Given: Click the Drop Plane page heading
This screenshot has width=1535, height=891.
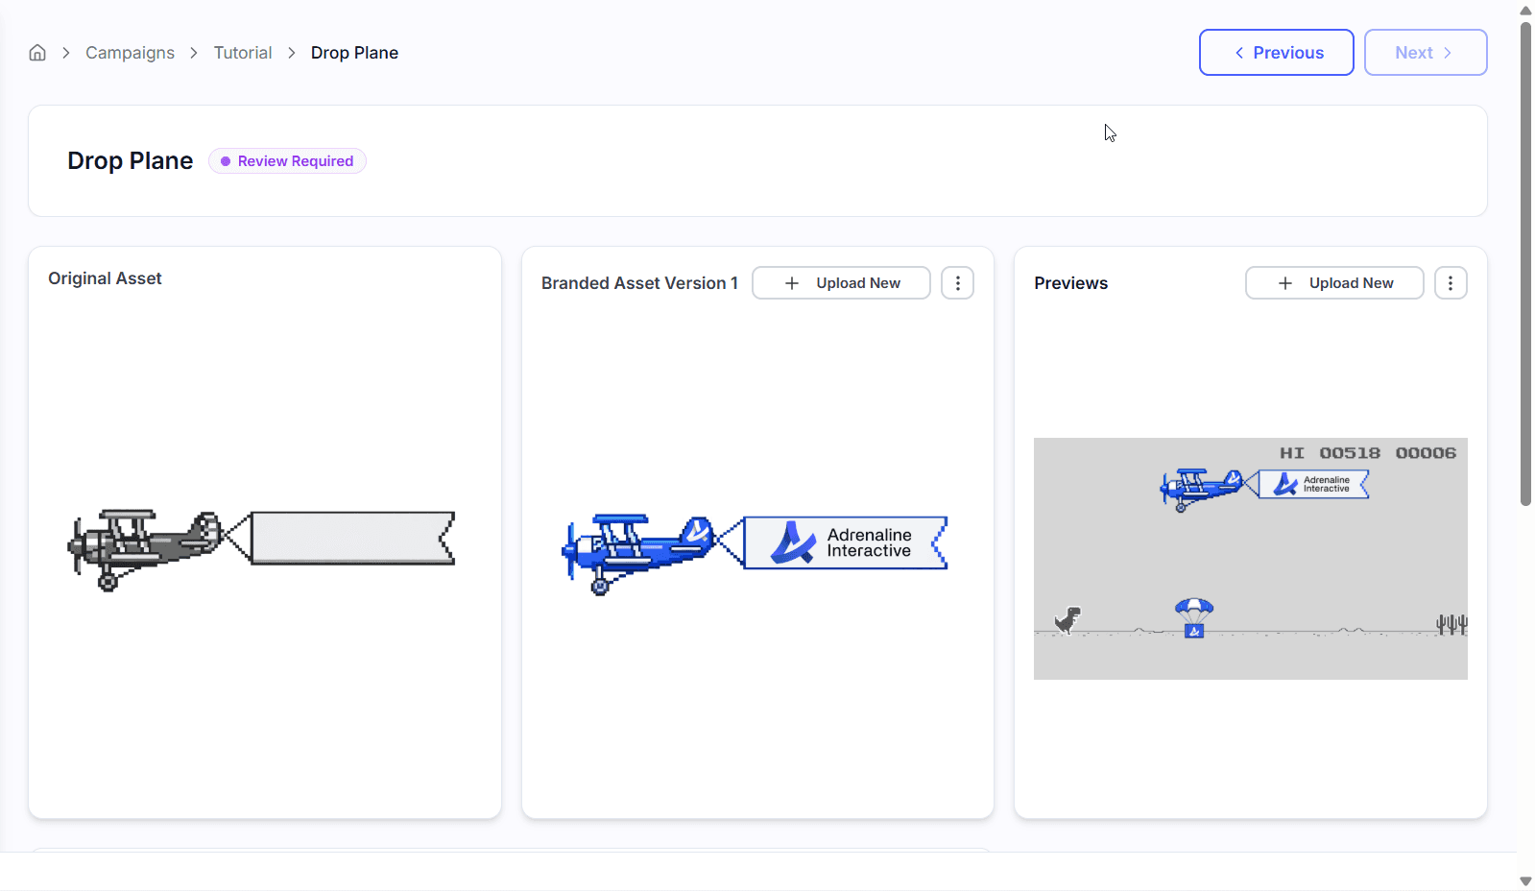Looking at the screenshot, I should 130,161.
